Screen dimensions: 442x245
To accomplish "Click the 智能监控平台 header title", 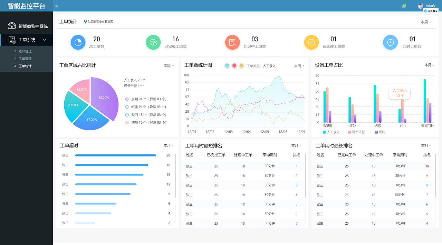I will pos(27,6).
